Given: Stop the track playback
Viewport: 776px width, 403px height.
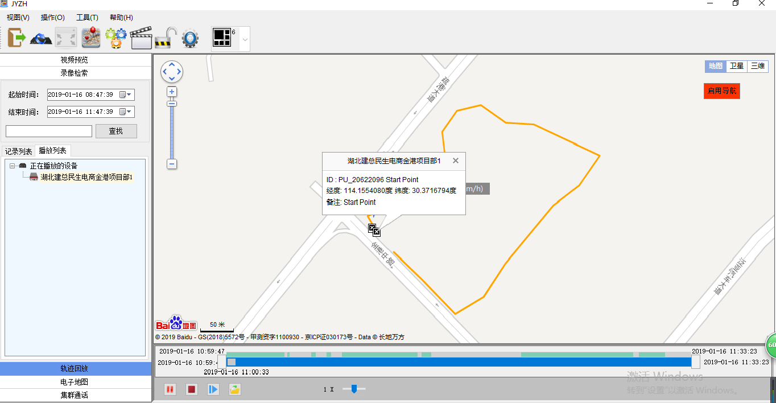Looking at the screenshot, I should pos(192,389).
